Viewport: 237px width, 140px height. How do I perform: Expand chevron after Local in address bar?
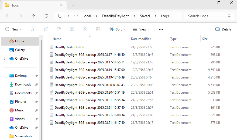click(x=97, y=16)
